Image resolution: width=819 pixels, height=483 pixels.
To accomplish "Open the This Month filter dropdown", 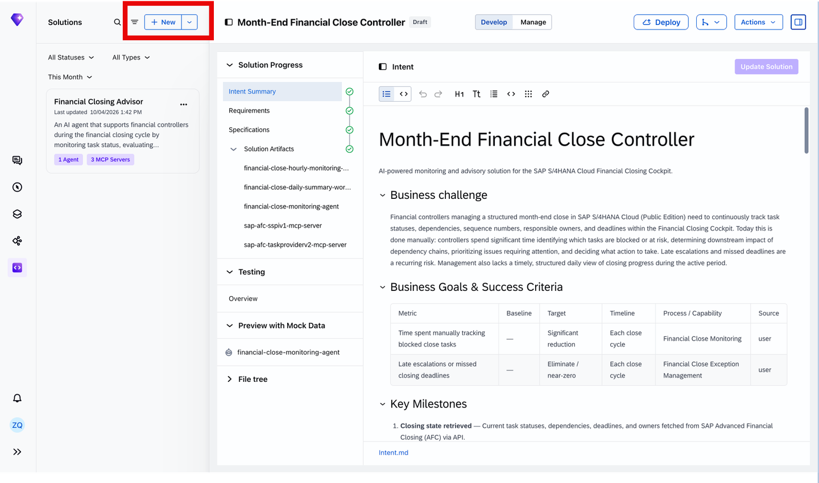I will point(70,77).
